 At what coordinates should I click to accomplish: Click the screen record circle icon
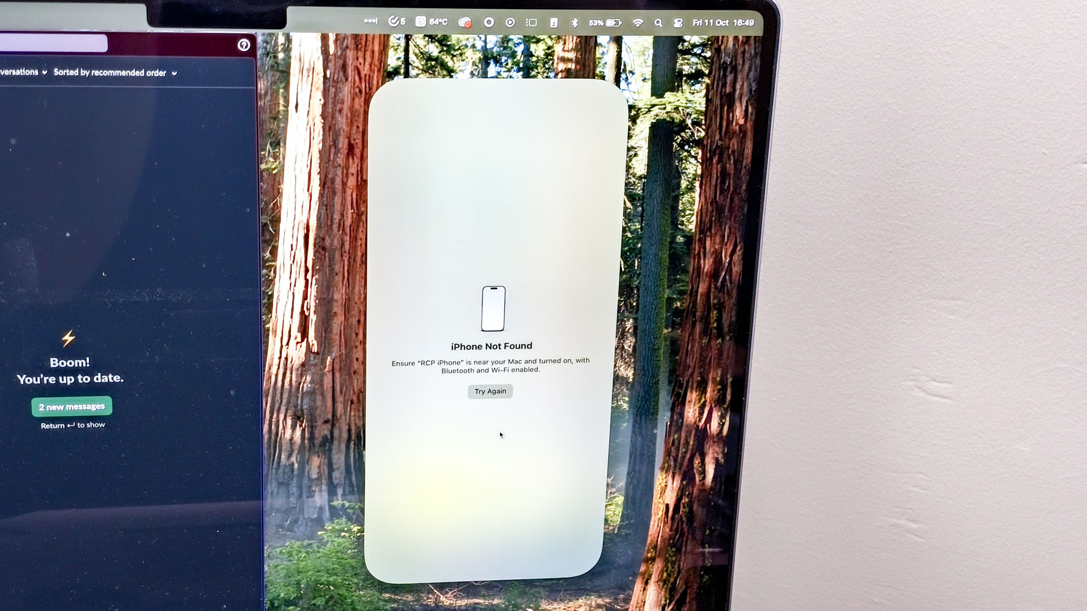[489, 22]
